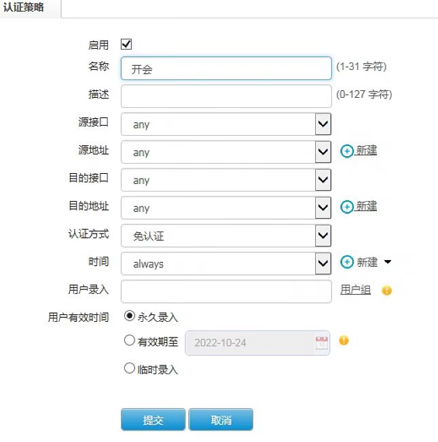The image size is (438, 442).
Task: Click the 提交 submit button
Action: pyautogui.click(x=153, y=420)
